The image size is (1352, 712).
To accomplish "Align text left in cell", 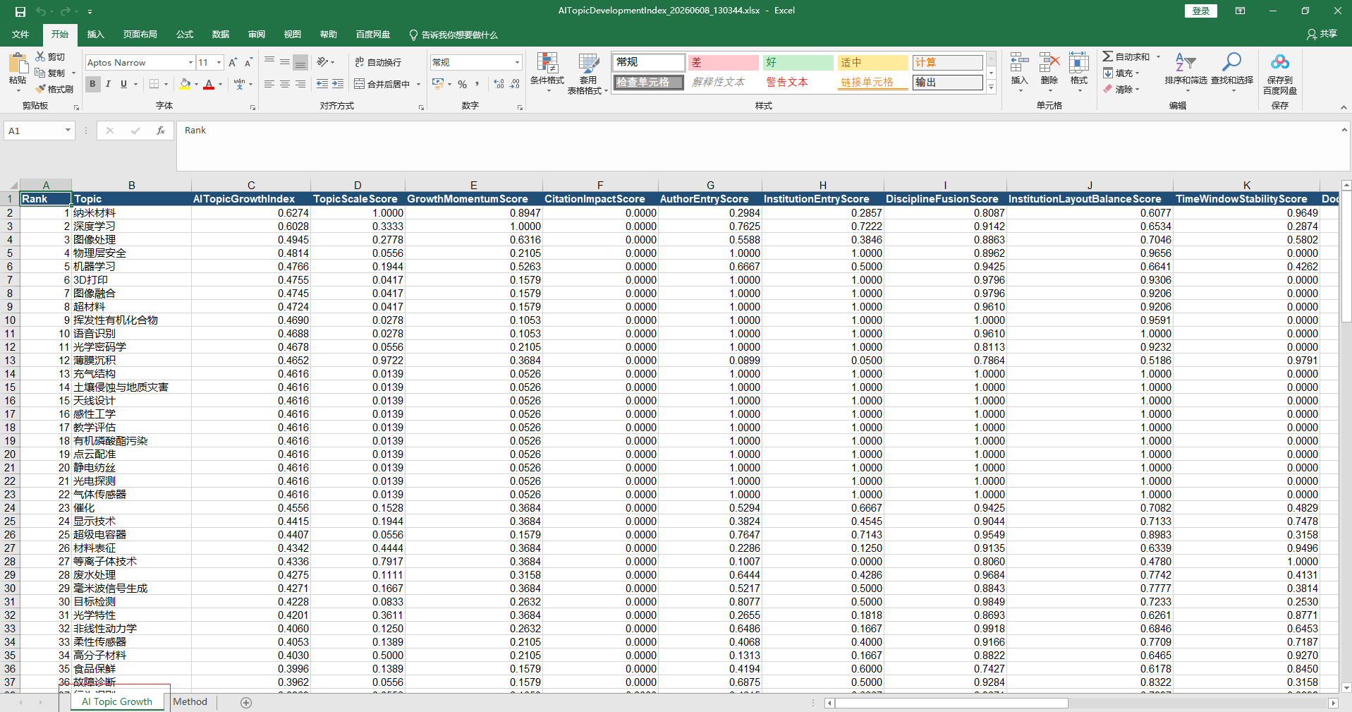I will pos(269,84).
